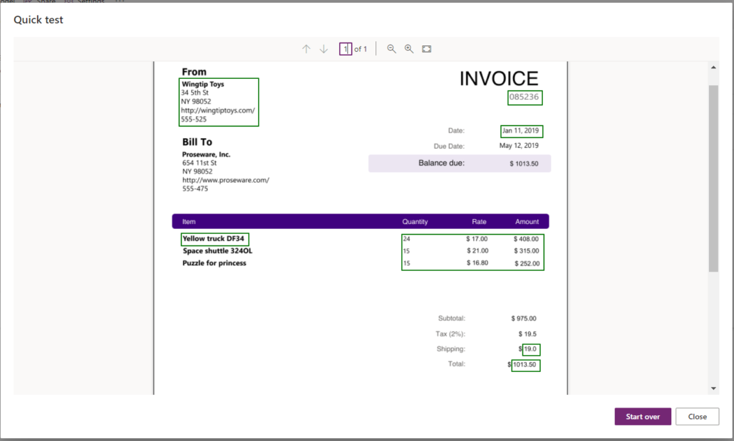The image size is (734, 441).
Task: Select the highlighted invoice number 085236
Action: click(x=524, y=97)
